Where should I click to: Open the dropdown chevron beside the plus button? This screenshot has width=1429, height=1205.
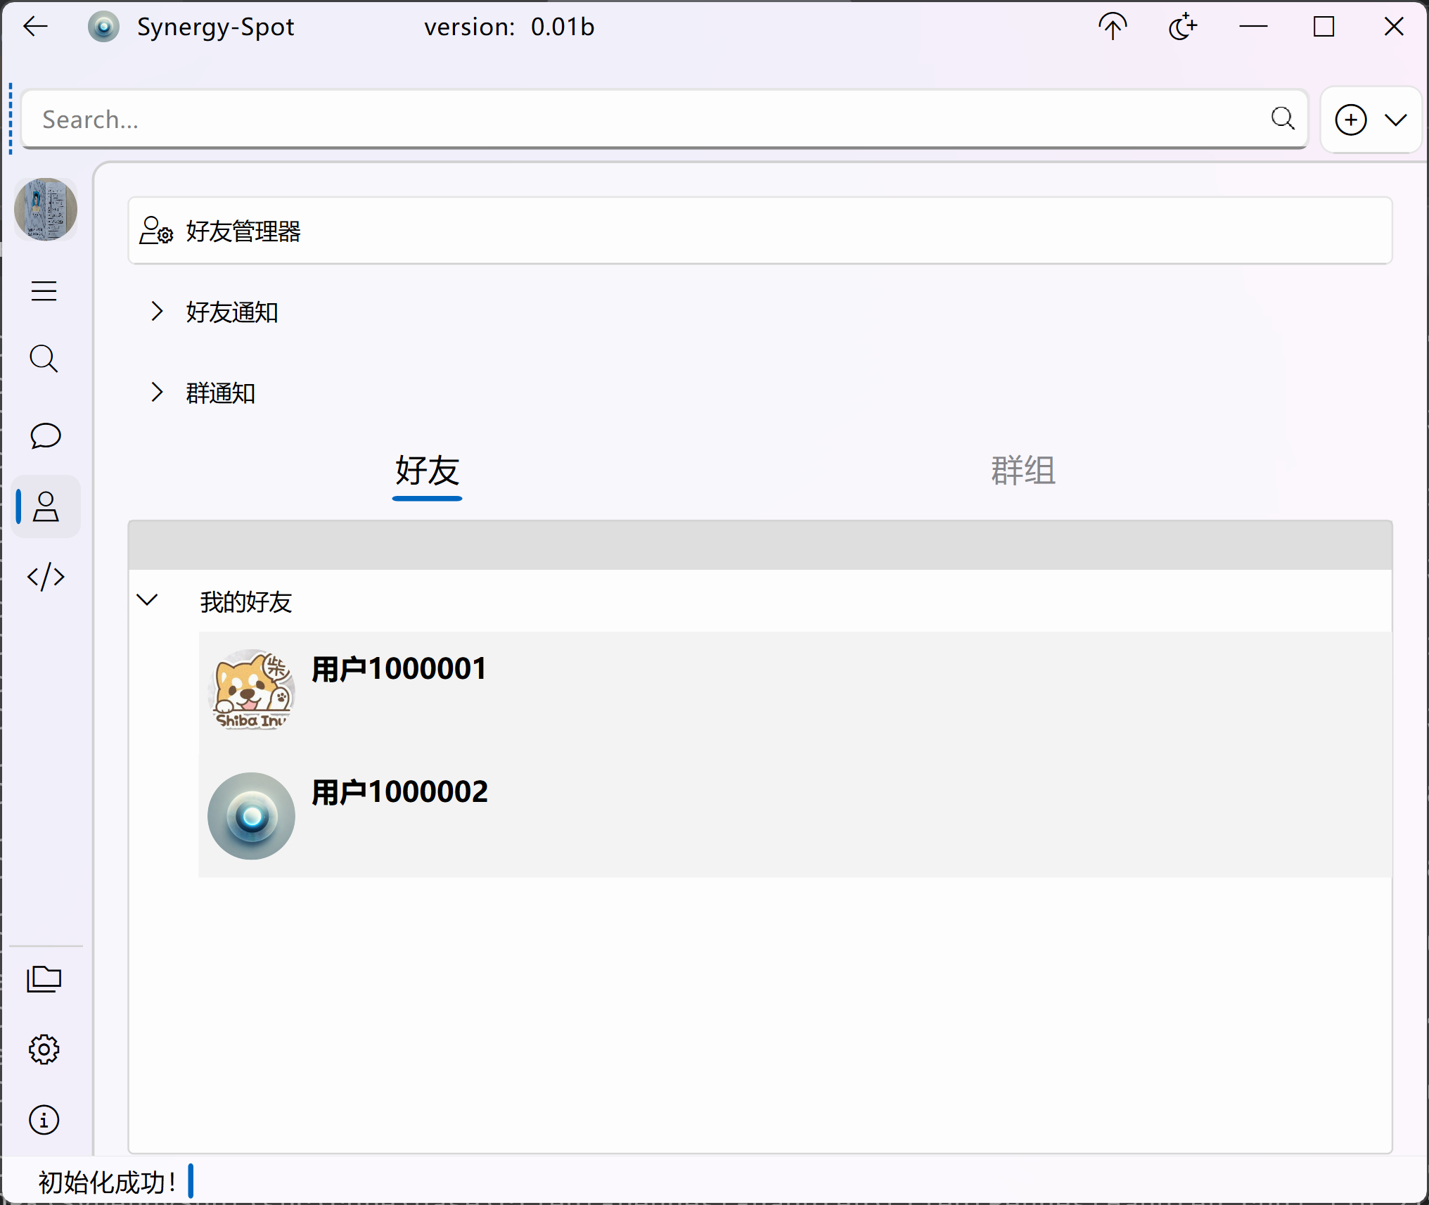(1395, 120)
